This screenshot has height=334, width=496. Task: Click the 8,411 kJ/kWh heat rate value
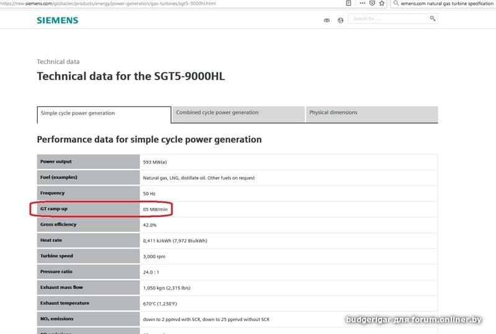175,241
